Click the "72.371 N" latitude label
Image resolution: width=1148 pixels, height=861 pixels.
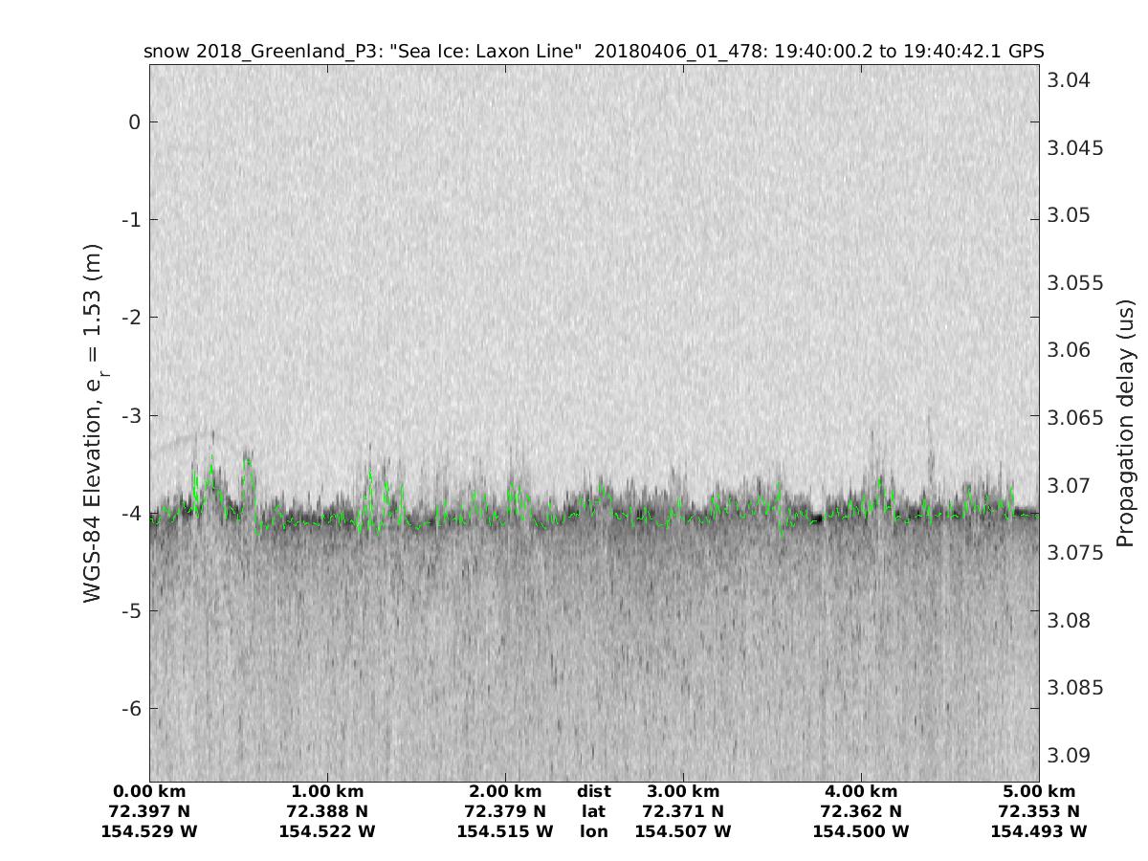point(683,811)
